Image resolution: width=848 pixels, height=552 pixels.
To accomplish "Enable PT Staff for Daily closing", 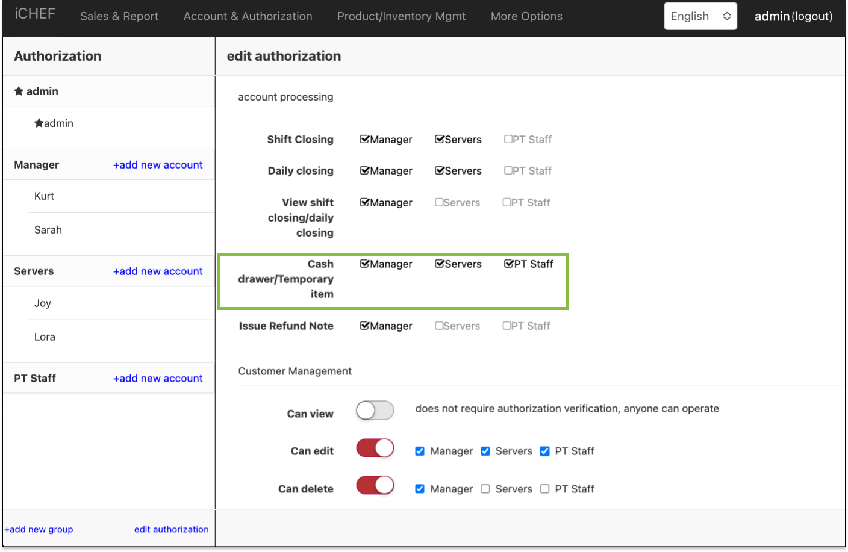I will coord(508,170).
